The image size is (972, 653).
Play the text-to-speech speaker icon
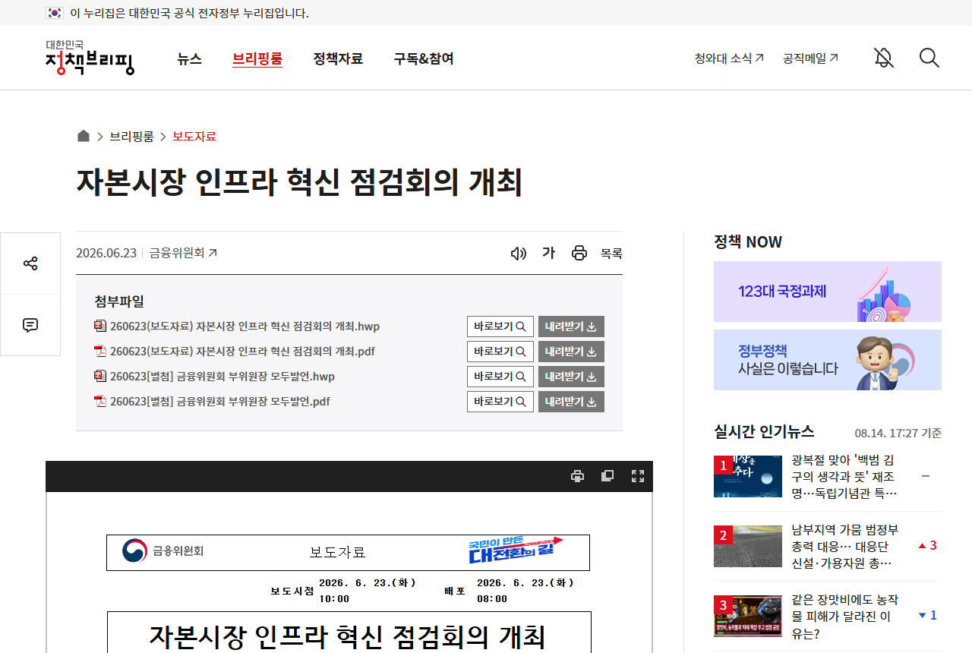click(519, 253)
